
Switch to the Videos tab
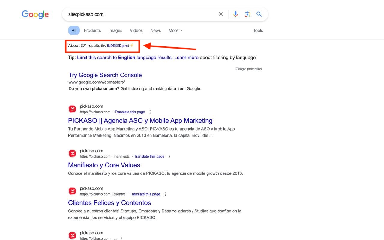tap(136, 30)
